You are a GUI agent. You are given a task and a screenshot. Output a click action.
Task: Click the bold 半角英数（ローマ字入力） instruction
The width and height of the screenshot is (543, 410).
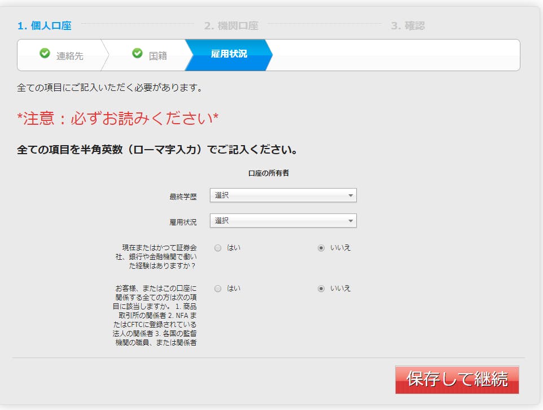(157, 150)
